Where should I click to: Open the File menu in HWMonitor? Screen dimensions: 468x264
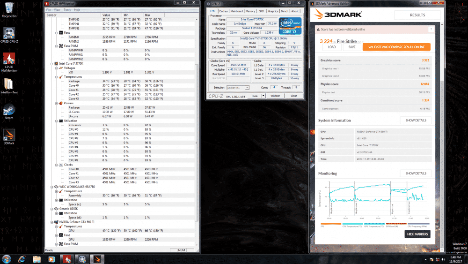tap(48, 10)
